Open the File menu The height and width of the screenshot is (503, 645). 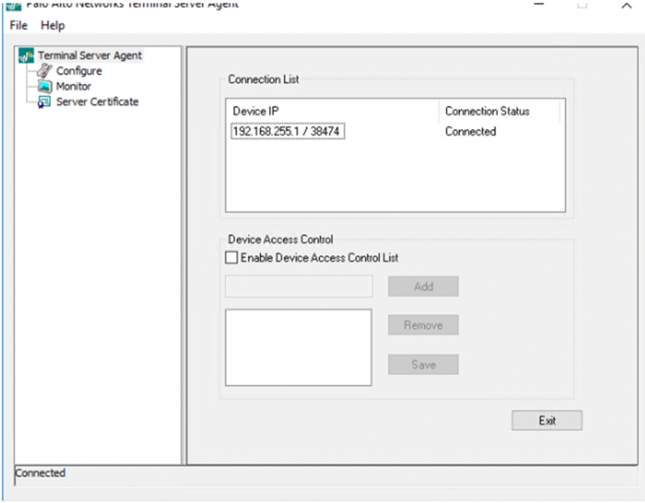pos(19,26)
